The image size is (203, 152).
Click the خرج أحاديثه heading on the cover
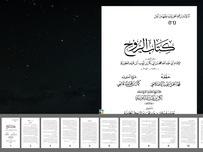click(129, 77)
